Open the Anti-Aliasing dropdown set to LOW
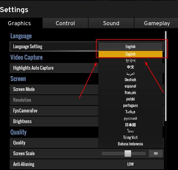This screenshot has height=170, width=178. [x=130, y=164]
